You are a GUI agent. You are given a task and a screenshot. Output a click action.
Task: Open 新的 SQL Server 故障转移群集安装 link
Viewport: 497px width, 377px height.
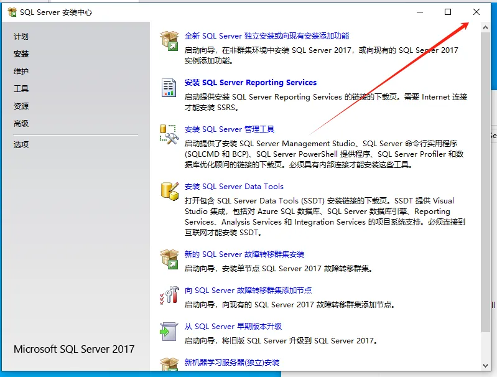(244, 254)
